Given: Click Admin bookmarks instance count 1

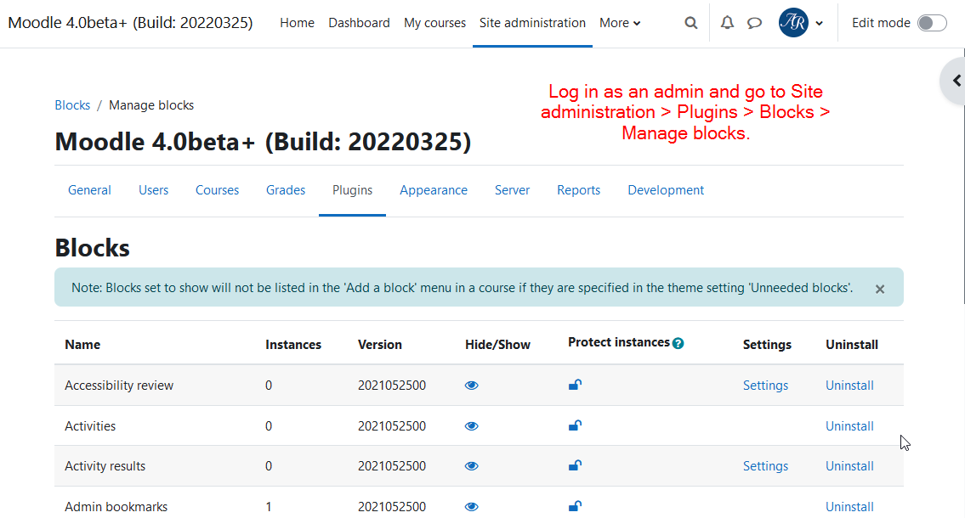Looking at the screenshot, I should pyautogui.click(x=269, y=506).
